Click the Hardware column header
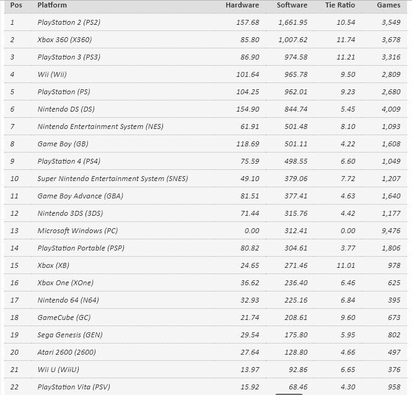Screen dimensions: 412x395 (242, 5)
